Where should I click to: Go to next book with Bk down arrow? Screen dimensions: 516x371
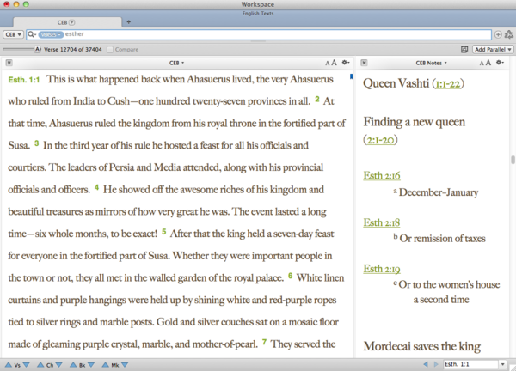click(91, 365)
